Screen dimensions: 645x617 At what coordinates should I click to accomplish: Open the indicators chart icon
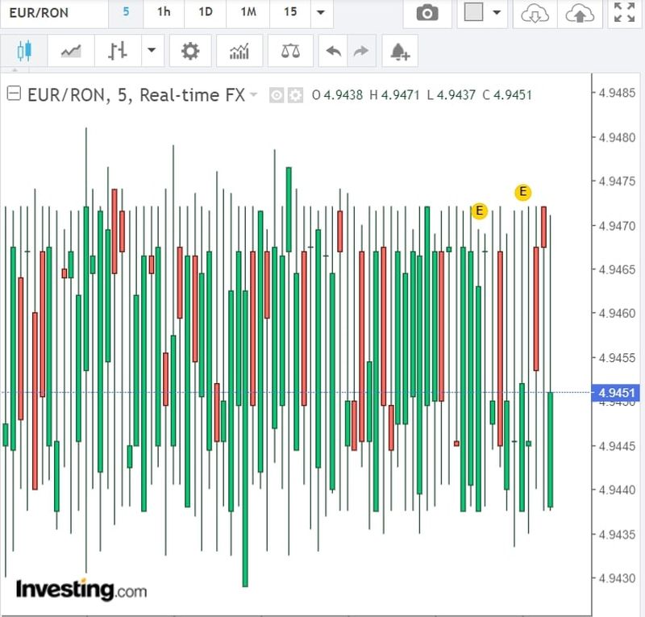[x=239, y=52]
